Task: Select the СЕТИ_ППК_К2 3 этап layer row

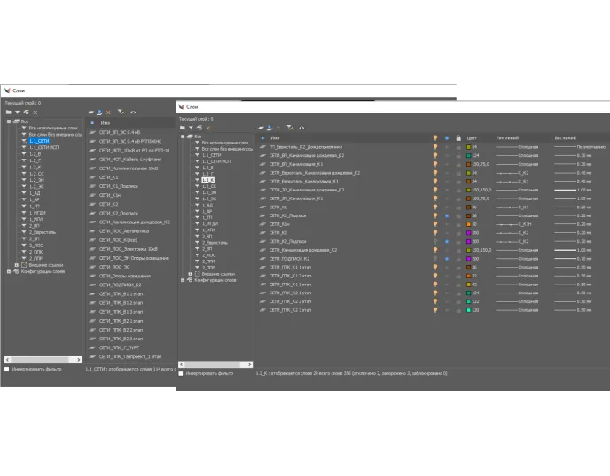Action: pyautogui.click(x=291, y=310)
